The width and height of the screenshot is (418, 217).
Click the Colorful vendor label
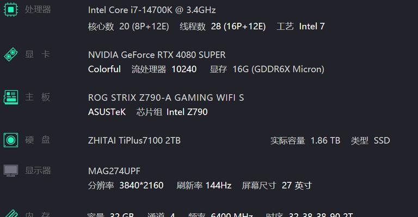[104, 69]
